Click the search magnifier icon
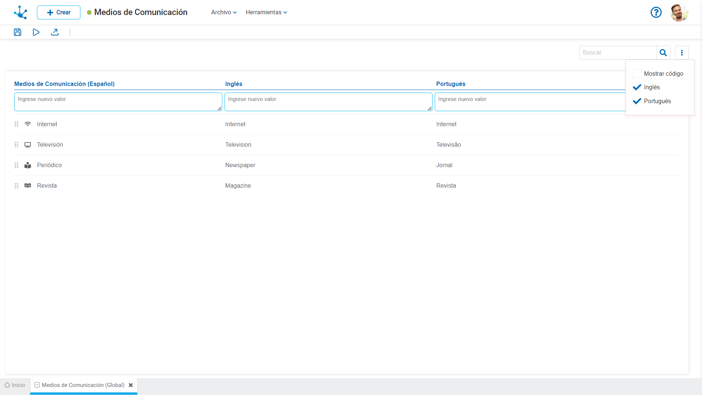Image resolution: width=702 pixels, height=395 pixels. [x=663, y=53]
